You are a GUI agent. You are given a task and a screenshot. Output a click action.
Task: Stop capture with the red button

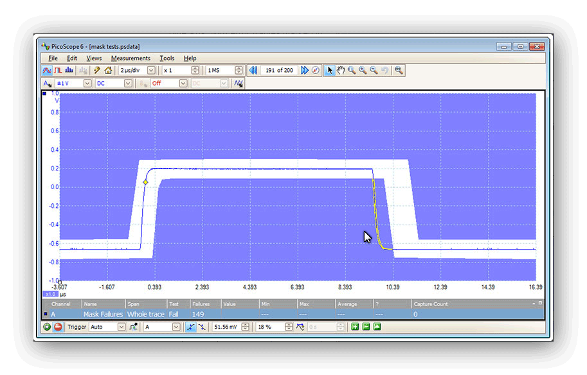coord(58,327)
